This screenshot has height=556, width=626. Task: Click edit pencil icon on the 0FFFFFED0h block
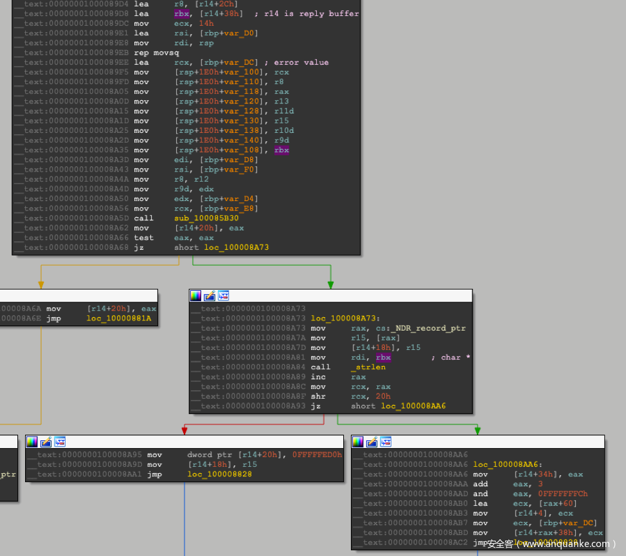coord(46,442)
